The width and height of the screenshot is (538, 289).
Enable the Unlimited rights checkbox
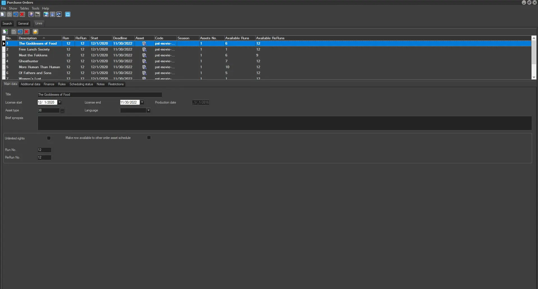click(x=49, y=138)
